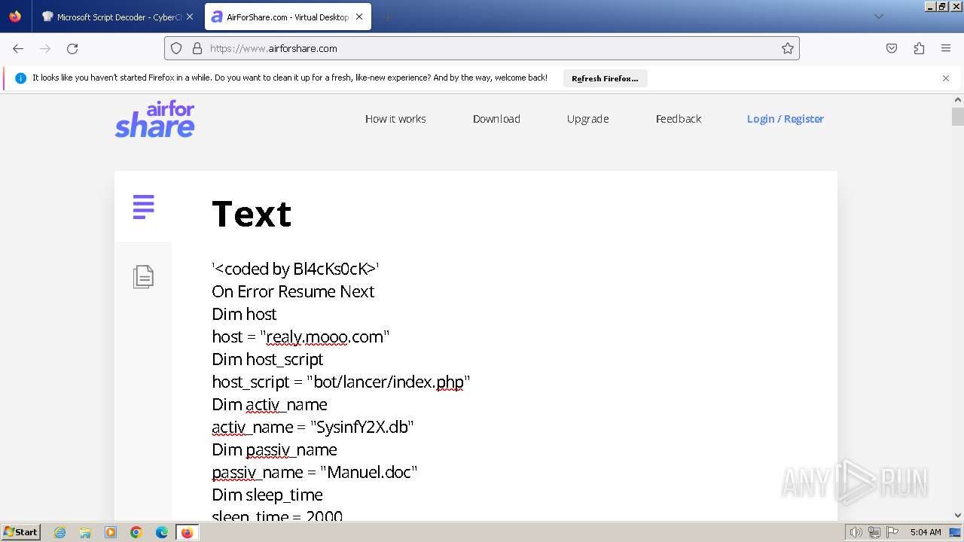Click the scrollbar down arrow
The image size is (964, 542).
[x=957, y=515]
